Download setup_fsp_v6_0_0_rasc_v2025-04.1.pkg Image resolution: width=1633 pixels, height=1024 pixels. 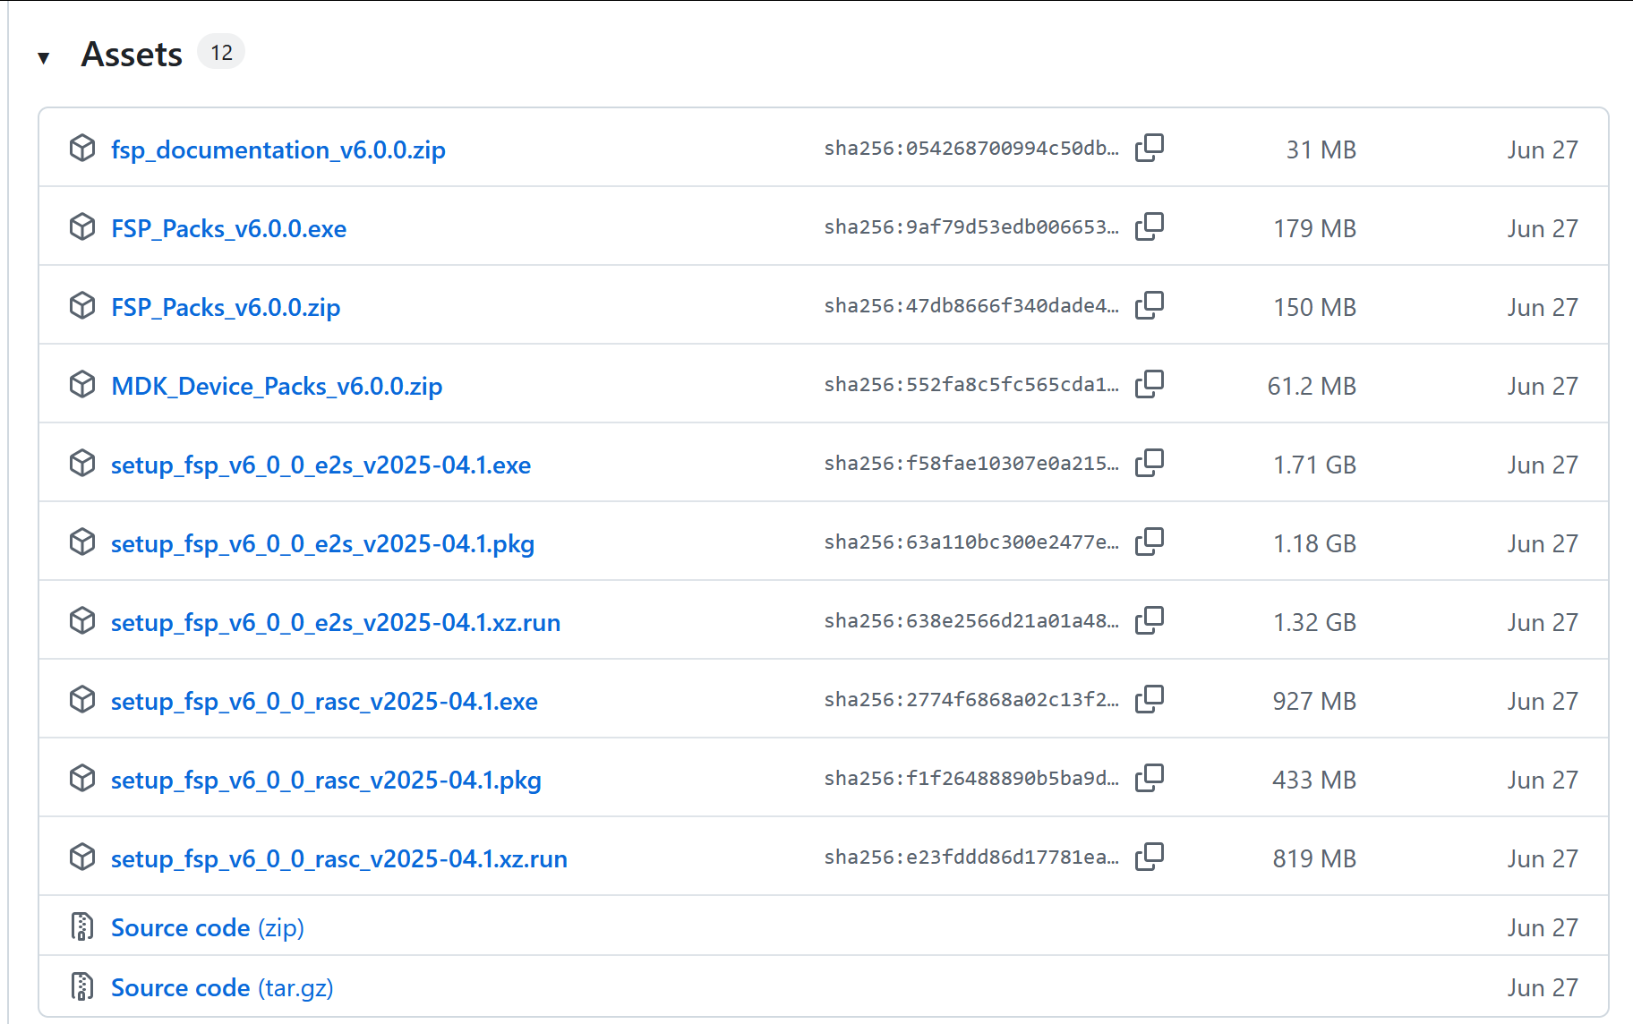[326, 780]
